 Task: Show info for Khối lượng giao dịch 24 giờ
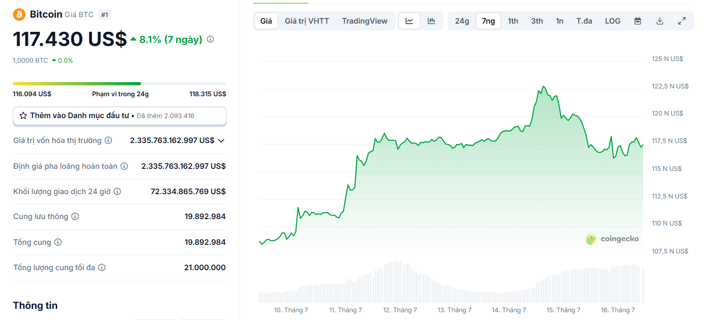tap(117, 191)
